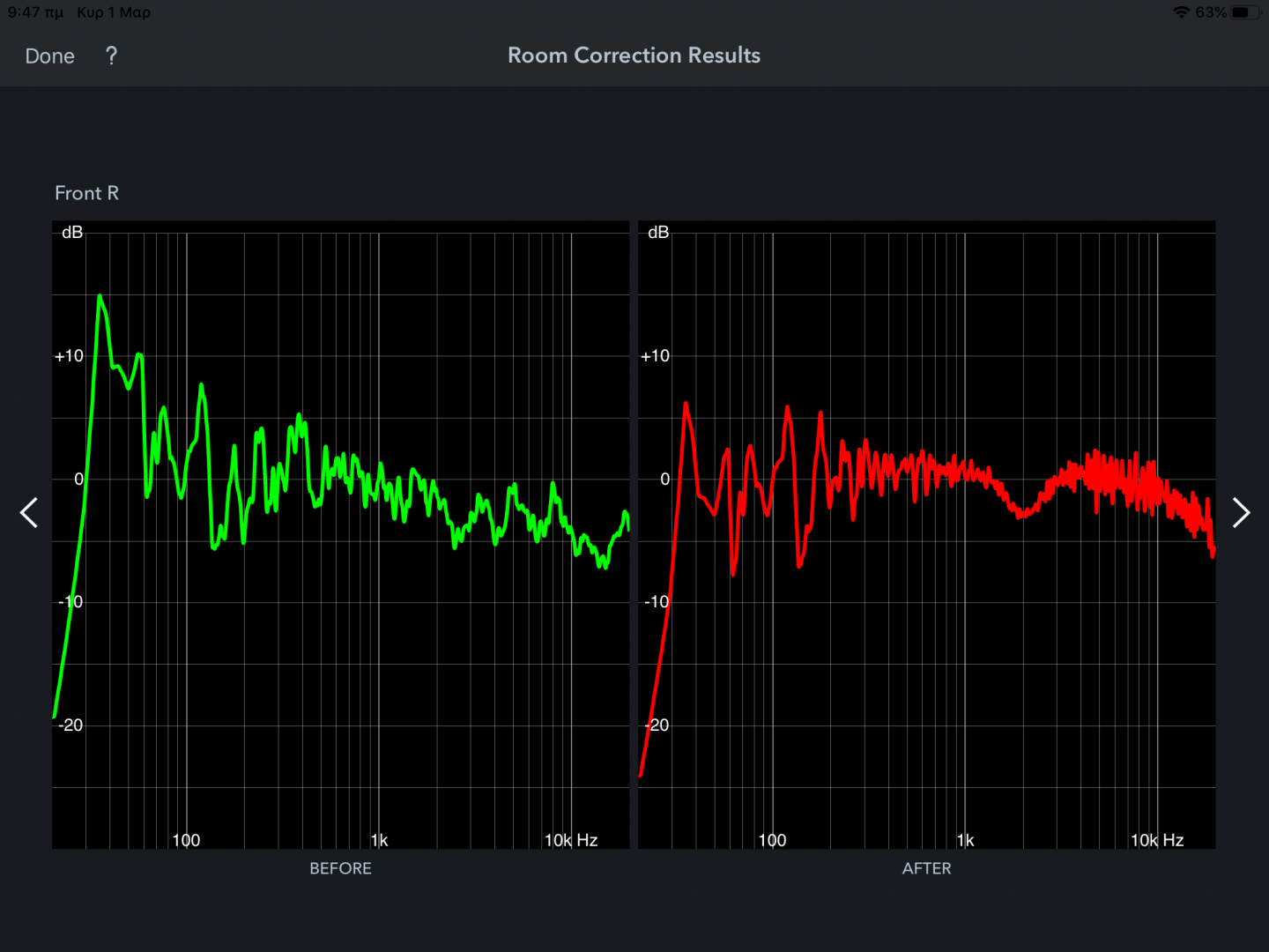The image size is (1269, 952).
Task: Tap the -20 label on the BEFORE graph
Action: [70, 725]
